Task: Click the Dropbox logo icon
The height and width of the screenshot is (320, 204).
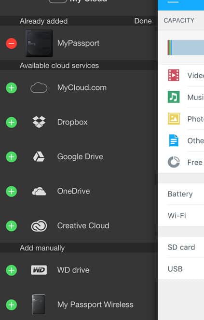Action: click(x=39, y=122)
